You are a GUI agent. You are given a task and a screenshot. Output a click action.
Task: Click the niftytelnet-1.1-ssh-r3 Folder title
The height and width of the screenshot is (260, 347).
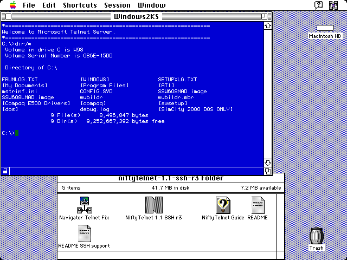(x=171, y=178)
